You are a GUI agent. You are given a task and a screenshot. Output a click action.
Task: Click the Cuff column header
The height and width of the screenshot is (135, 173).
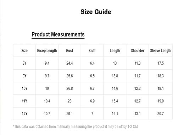point(92,51)
